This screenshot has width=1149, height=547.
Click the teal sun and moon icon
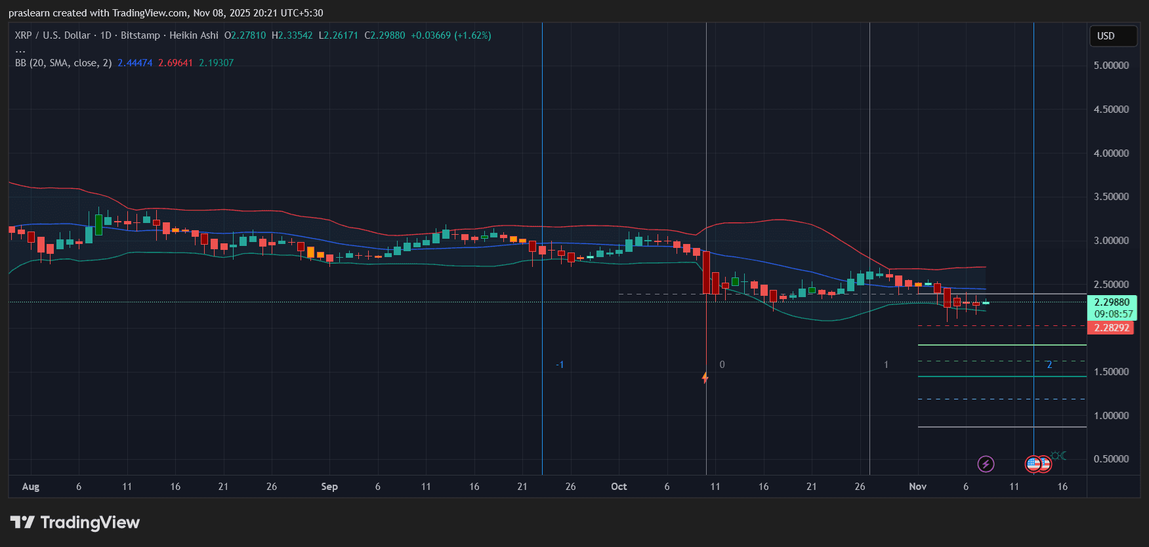(x=1058, y=455)
